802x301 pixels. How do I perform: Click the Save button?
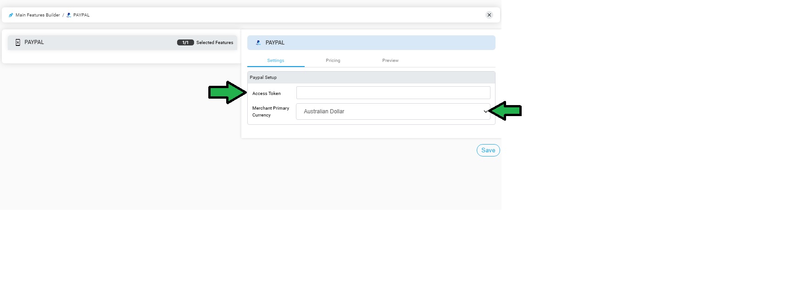click(488, 150)
